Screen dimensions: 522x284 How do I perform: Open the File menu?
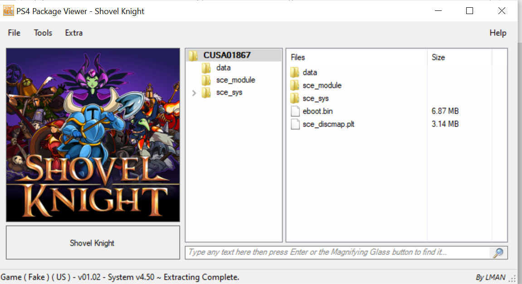pos(14,33)
